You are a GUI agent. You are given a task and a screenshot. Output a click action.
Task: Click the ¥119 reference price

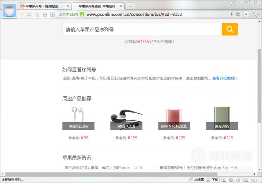click(229, 138)
